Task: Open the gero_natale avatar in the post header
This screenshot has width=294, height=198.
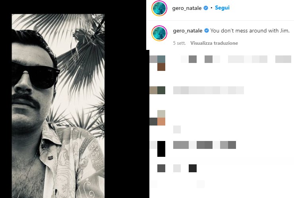Action: point(159,8)
